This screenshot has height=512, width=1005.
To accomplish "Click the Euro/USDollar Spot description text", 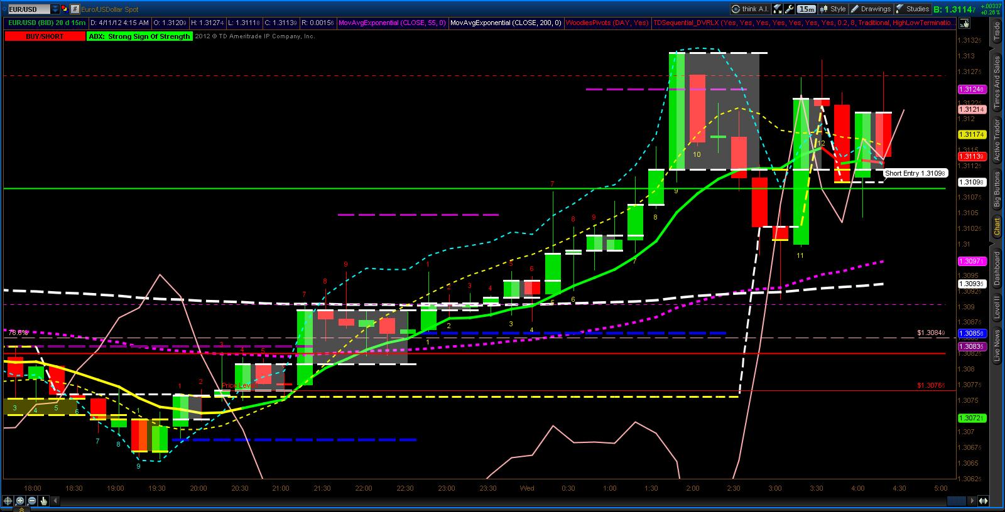I will coord(110,9).
